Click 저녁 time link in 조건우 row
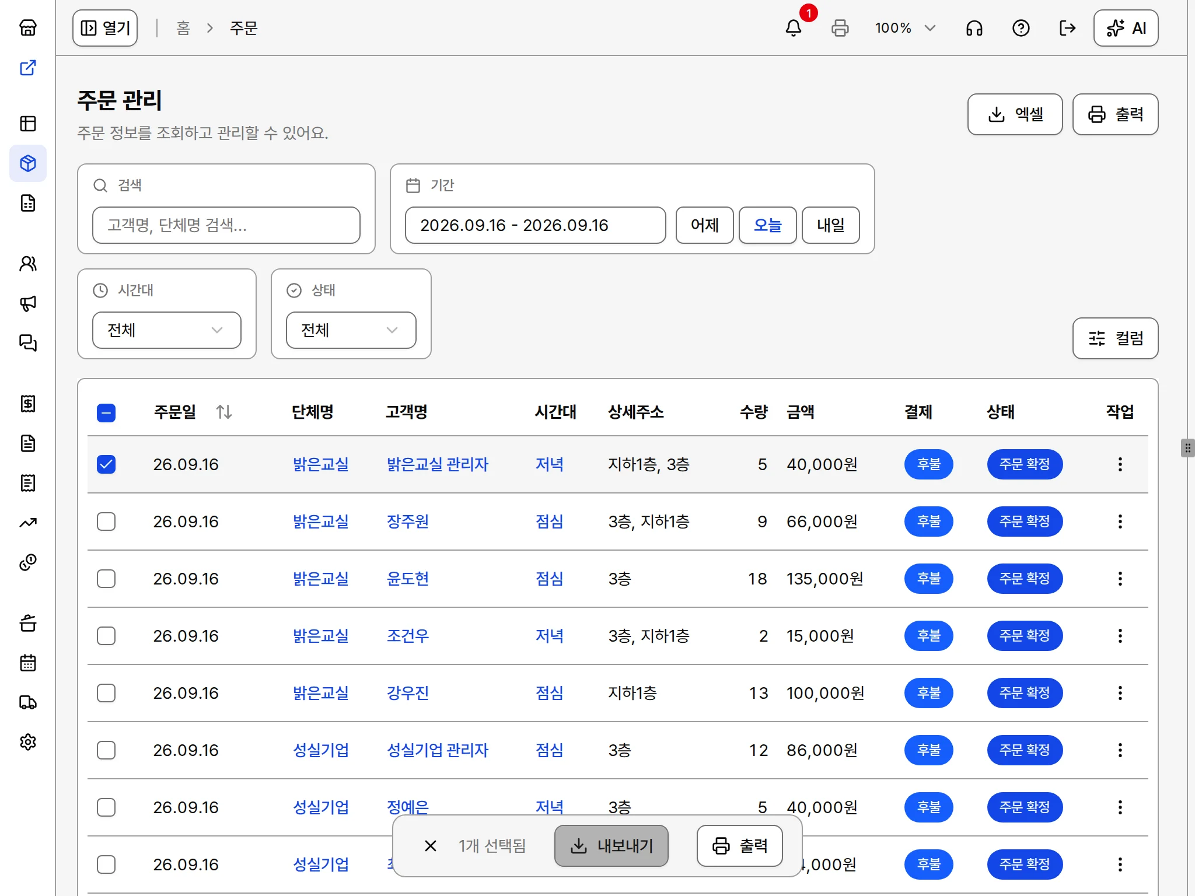Image resolution: width=1195 pixels, height=896 pixels. [550, 636]
